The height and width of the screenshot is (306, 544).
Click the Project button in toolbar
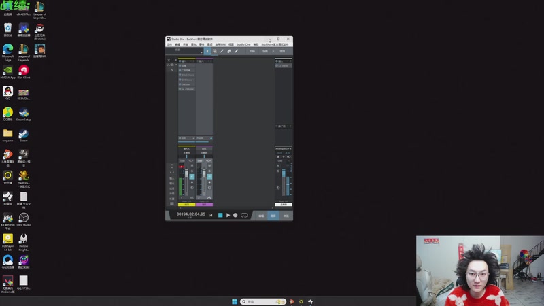pyautogui.click(x=282, y=52)
